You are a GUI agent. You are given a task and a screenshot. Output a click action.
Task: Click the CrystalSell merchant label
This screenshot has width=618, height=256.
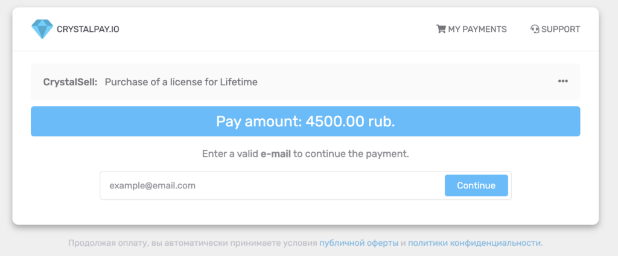pos(70,82)
